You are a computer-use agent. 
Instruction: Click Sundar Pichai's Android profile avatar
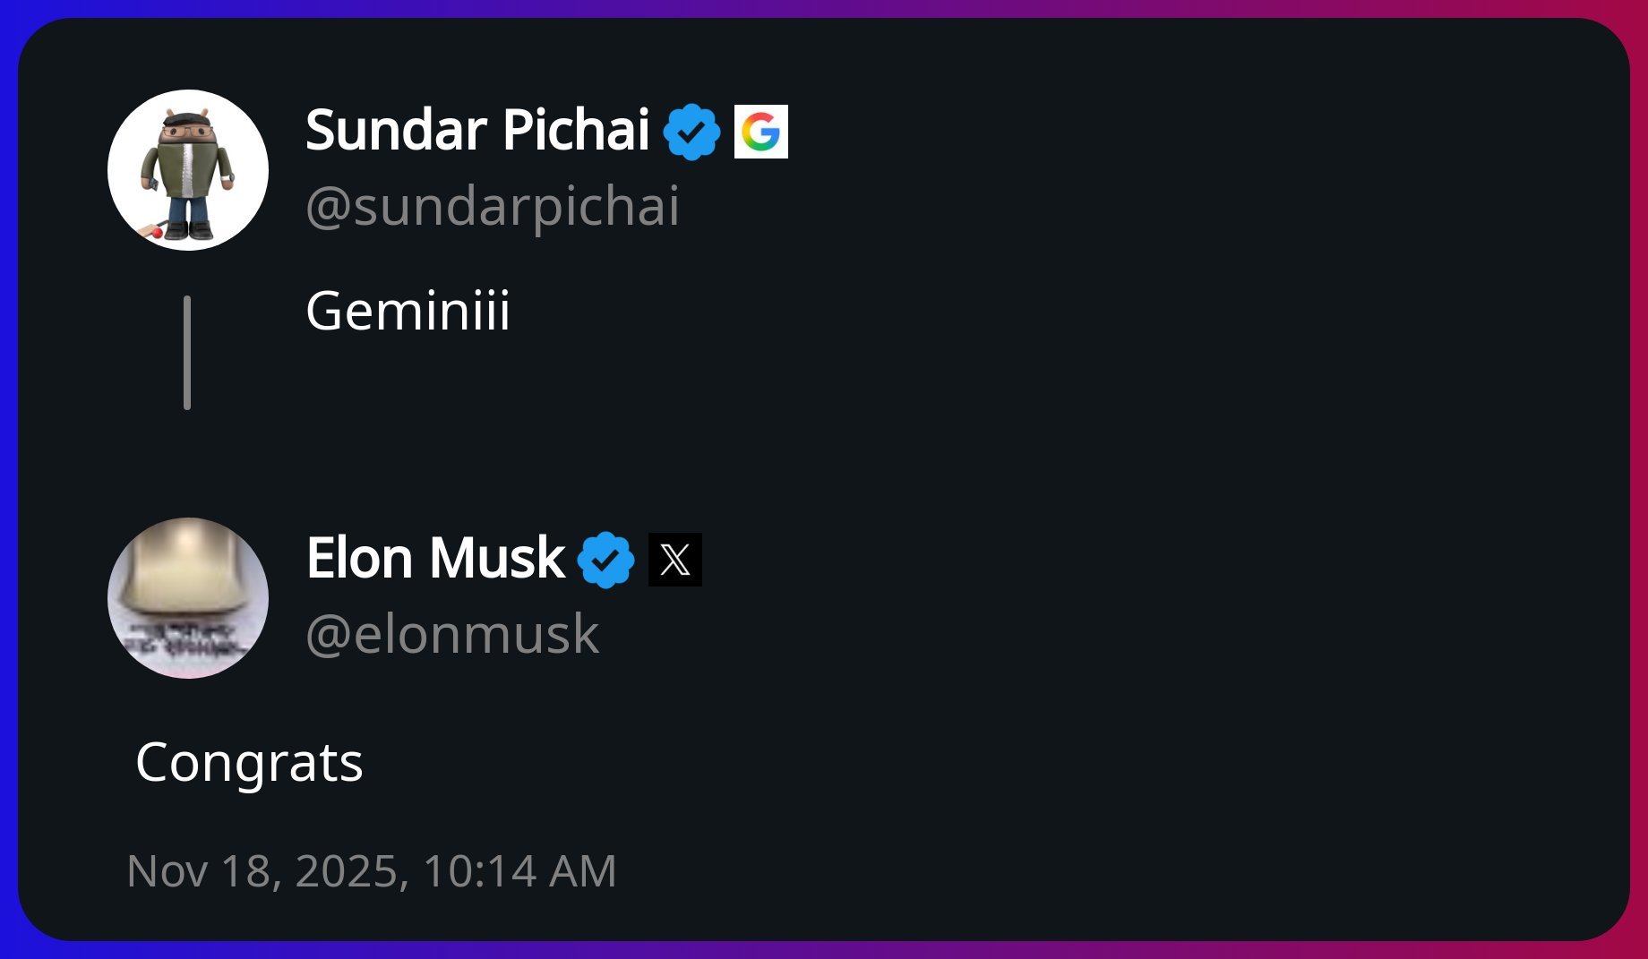point(188,170)
